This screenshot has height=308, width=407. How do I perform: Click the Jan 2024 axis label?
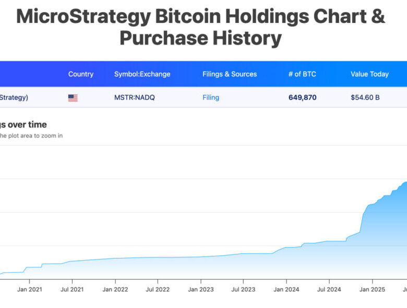tap(286, 289)
